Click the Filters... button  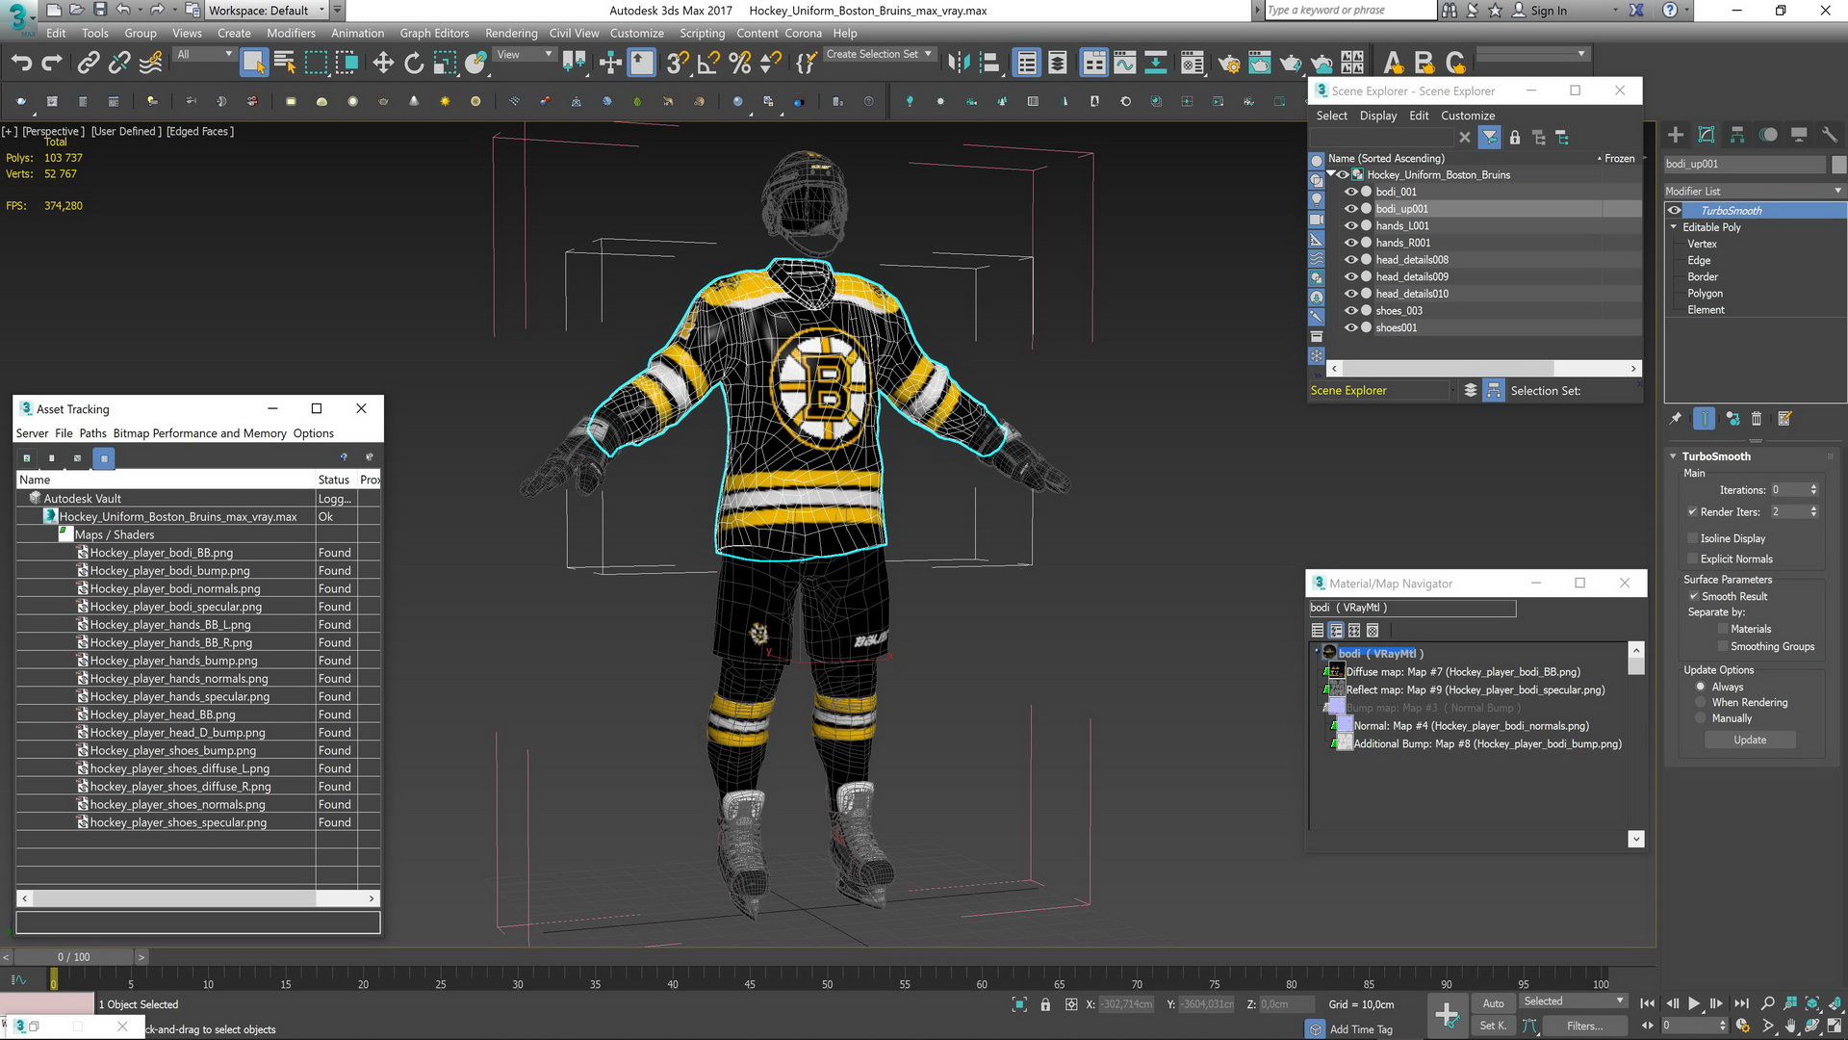click(x=1584, y=1026)
